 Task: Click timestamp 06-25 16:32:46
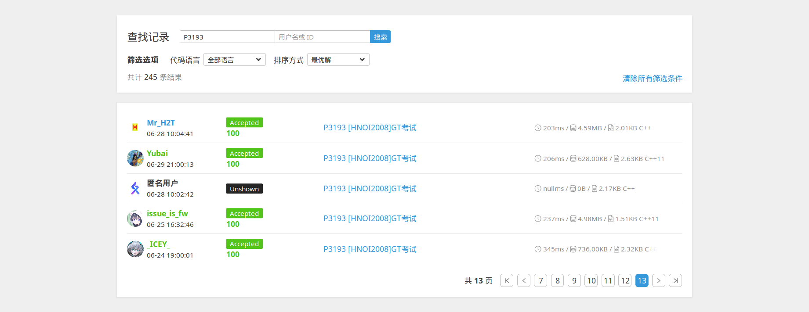[x=170, y=225]
